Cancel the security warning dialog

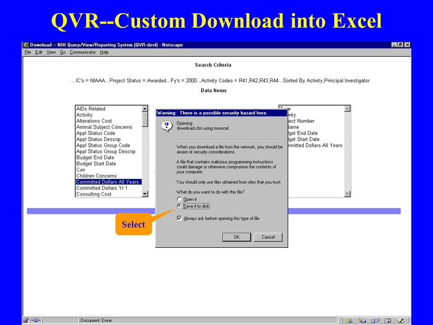(x=268, y=237)
